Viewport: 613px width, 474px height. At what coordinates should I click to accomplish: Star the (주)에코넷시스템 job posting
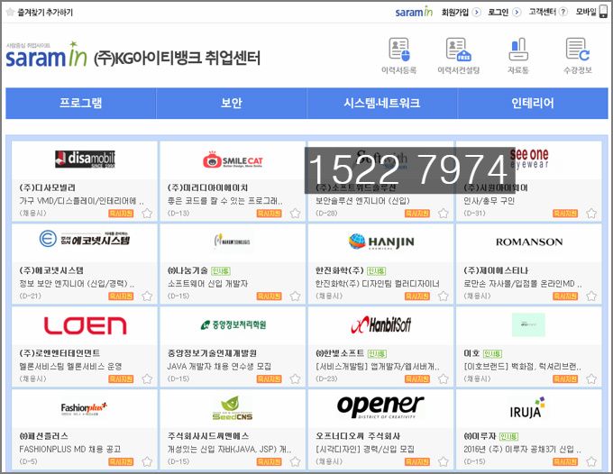point(147,296)
